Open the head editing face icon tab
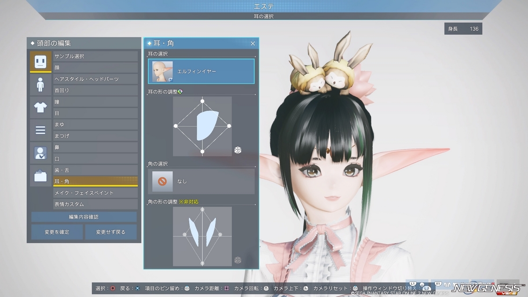 pos(40,61)
